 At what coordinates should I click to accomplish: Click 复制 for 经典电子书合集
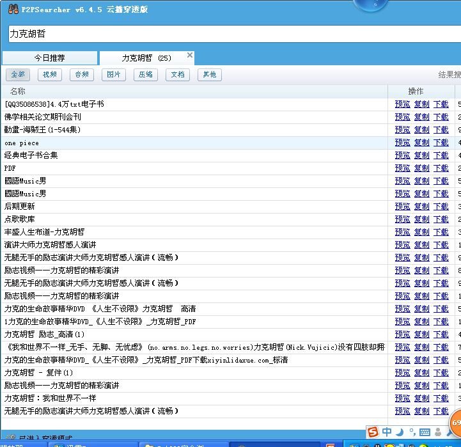pyautogui.click(x=421, y=155)
